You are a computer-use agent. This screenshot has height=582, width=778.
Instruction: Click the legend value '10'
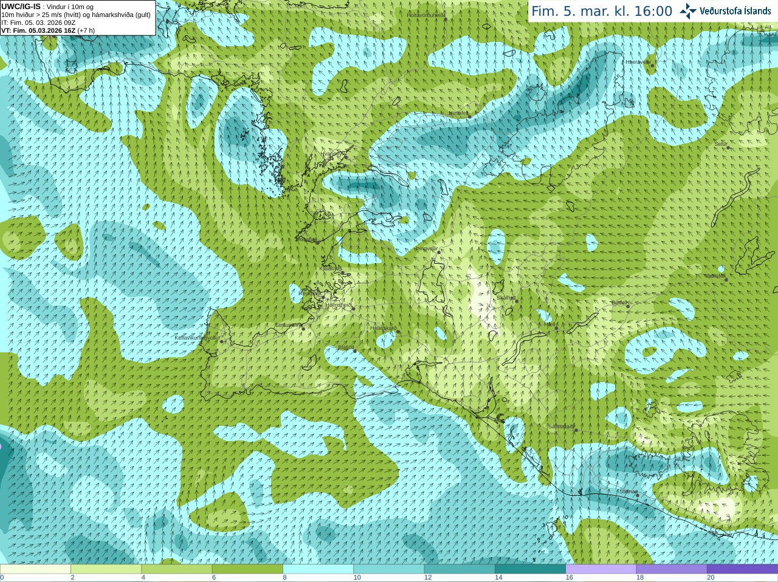click(x=357, y=578)
